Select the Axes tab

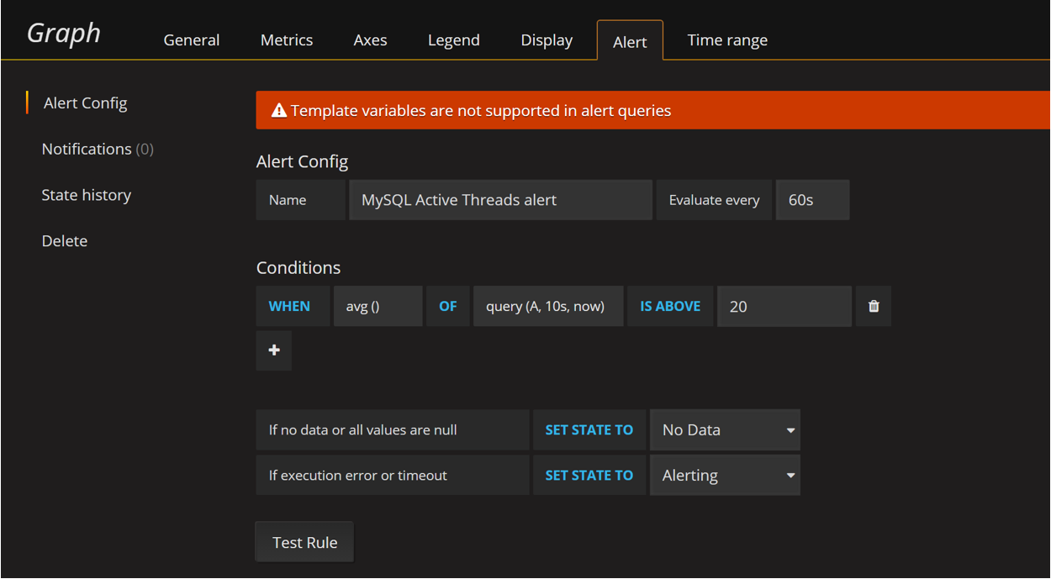point(370,39)
